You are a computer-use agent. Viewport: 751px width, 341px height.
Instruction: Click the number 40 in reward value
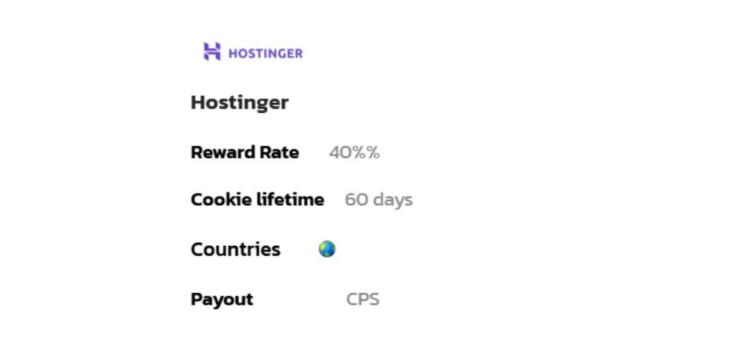coord(339,152)
